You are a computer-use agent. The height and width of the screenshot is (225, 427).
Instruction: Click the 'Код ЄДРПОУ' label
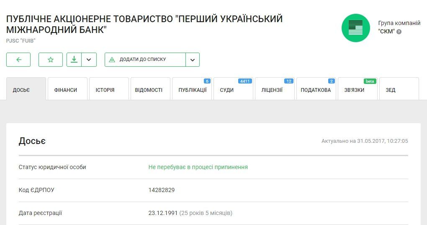[x=36, y=190]
